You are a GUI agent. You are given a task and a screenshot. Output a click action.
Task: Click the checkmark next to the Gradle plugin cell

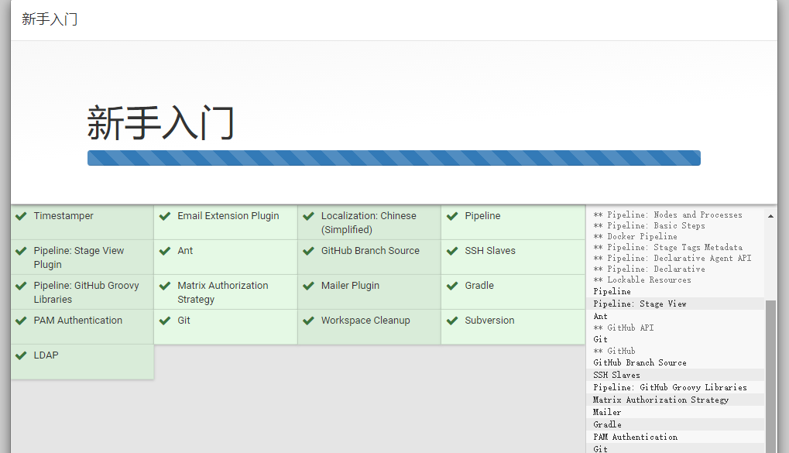tap(452, 286)
